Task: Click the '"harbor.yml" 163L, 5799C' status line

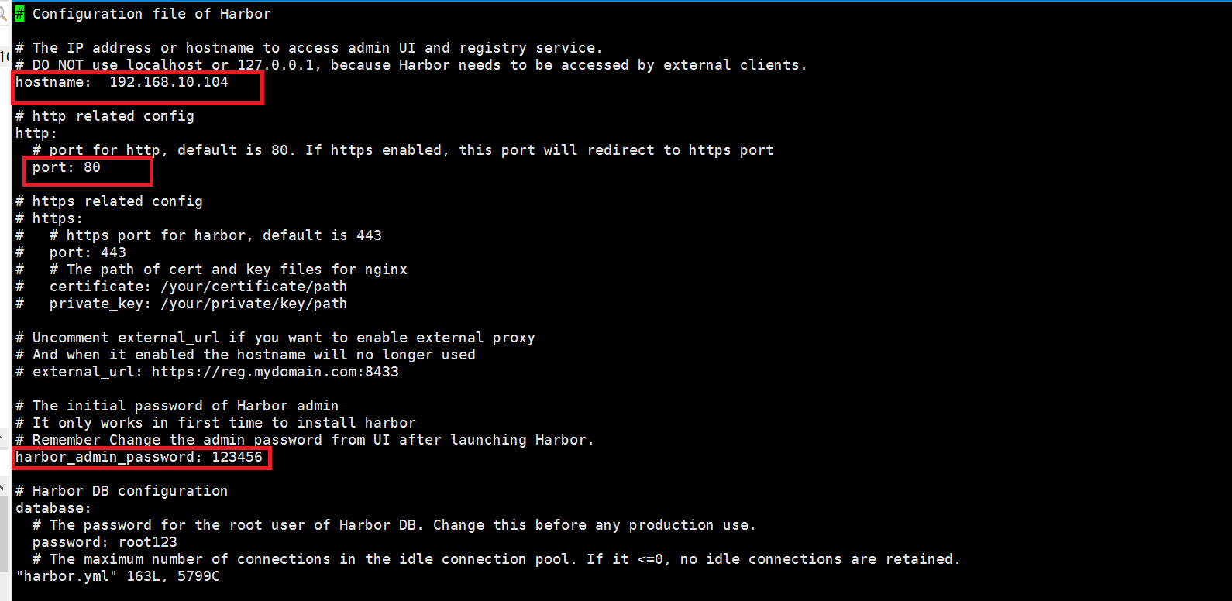Action: (118, 576)
